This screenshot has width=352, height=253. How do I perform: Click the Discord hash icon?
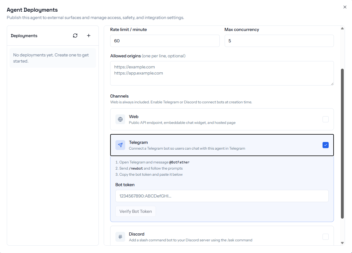pos(120,237)
